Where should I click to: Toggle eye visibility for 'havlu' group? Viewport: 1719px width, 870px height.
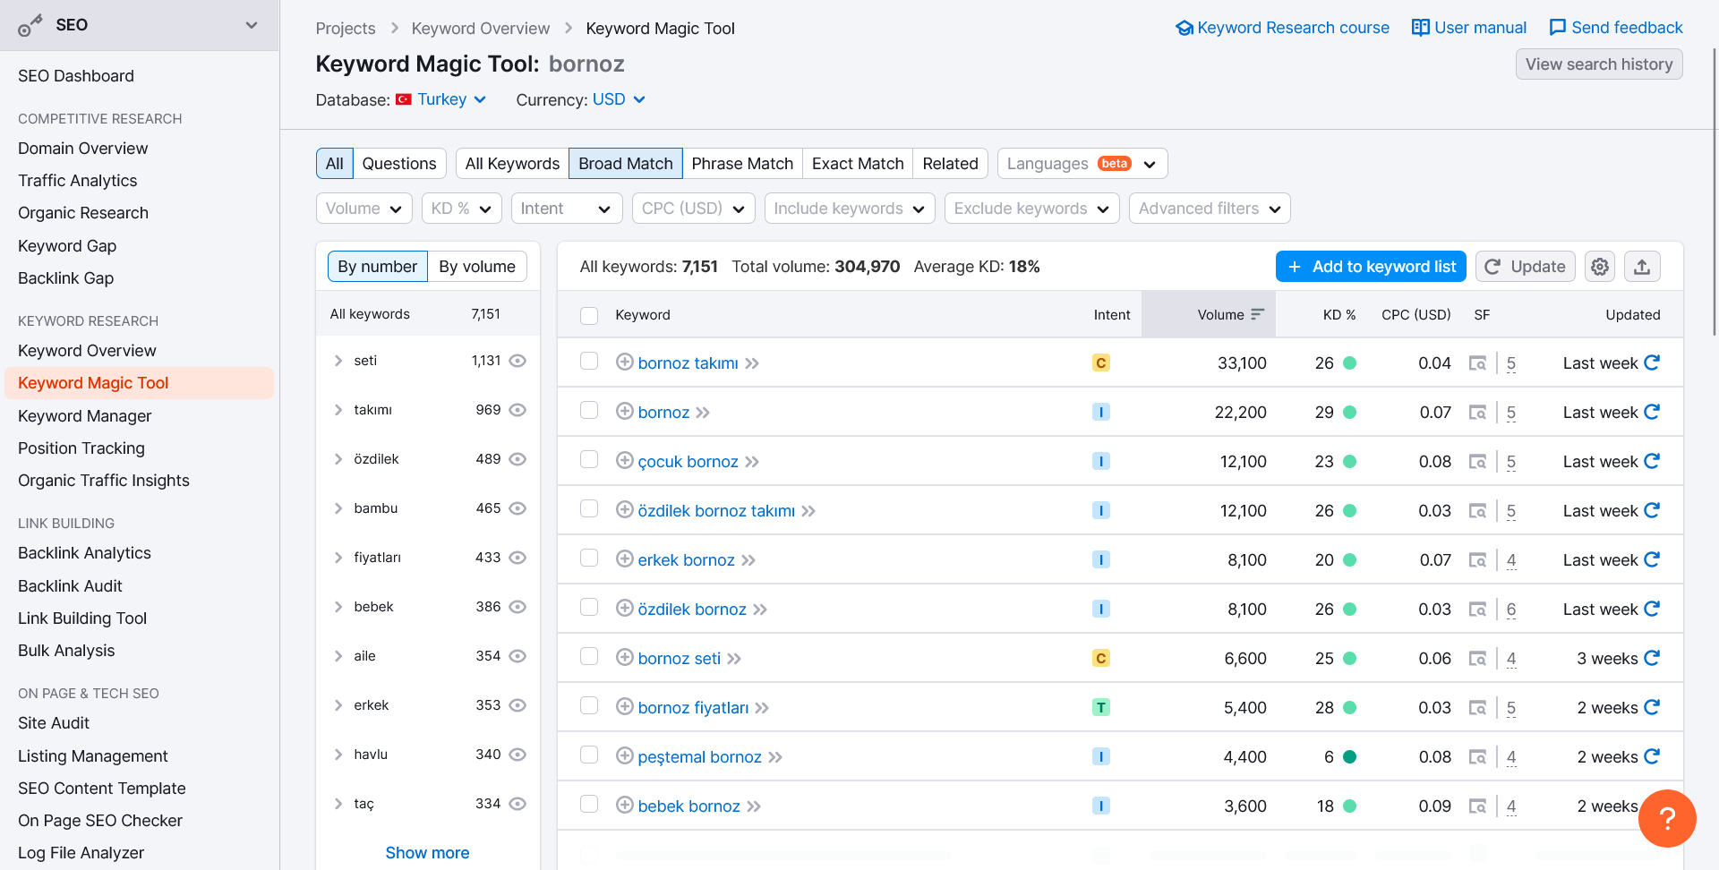point(517,755)
